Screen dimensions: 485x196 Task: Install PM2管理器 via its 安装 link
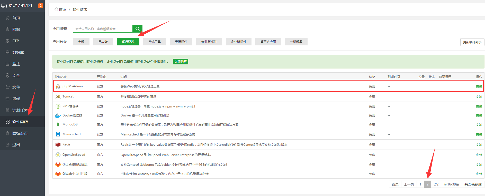[479, 106]
